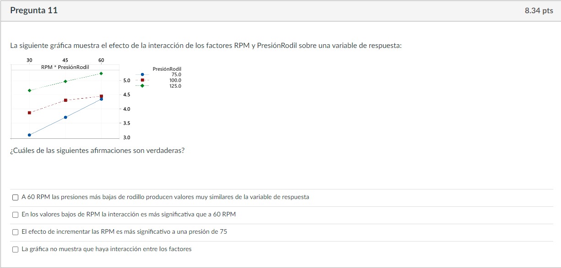Click the blue circle data point at 30 RPM
This screenshot has height=268, width=561.
coord(29,135)
